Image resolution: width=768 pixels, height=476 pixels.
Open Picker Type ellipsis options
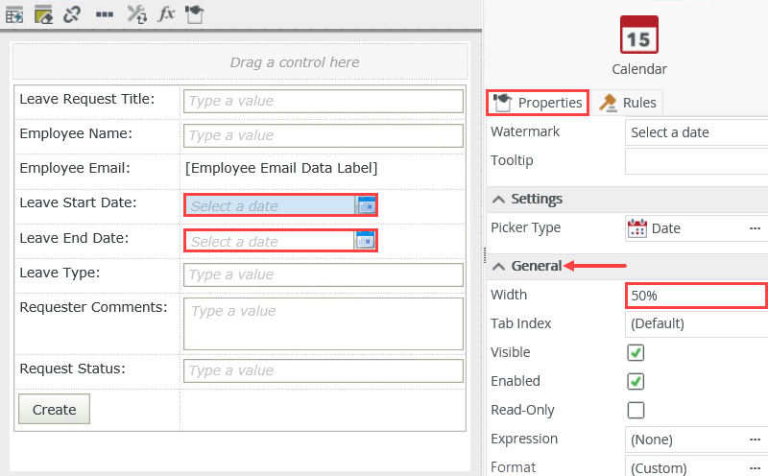click(755, 228)
